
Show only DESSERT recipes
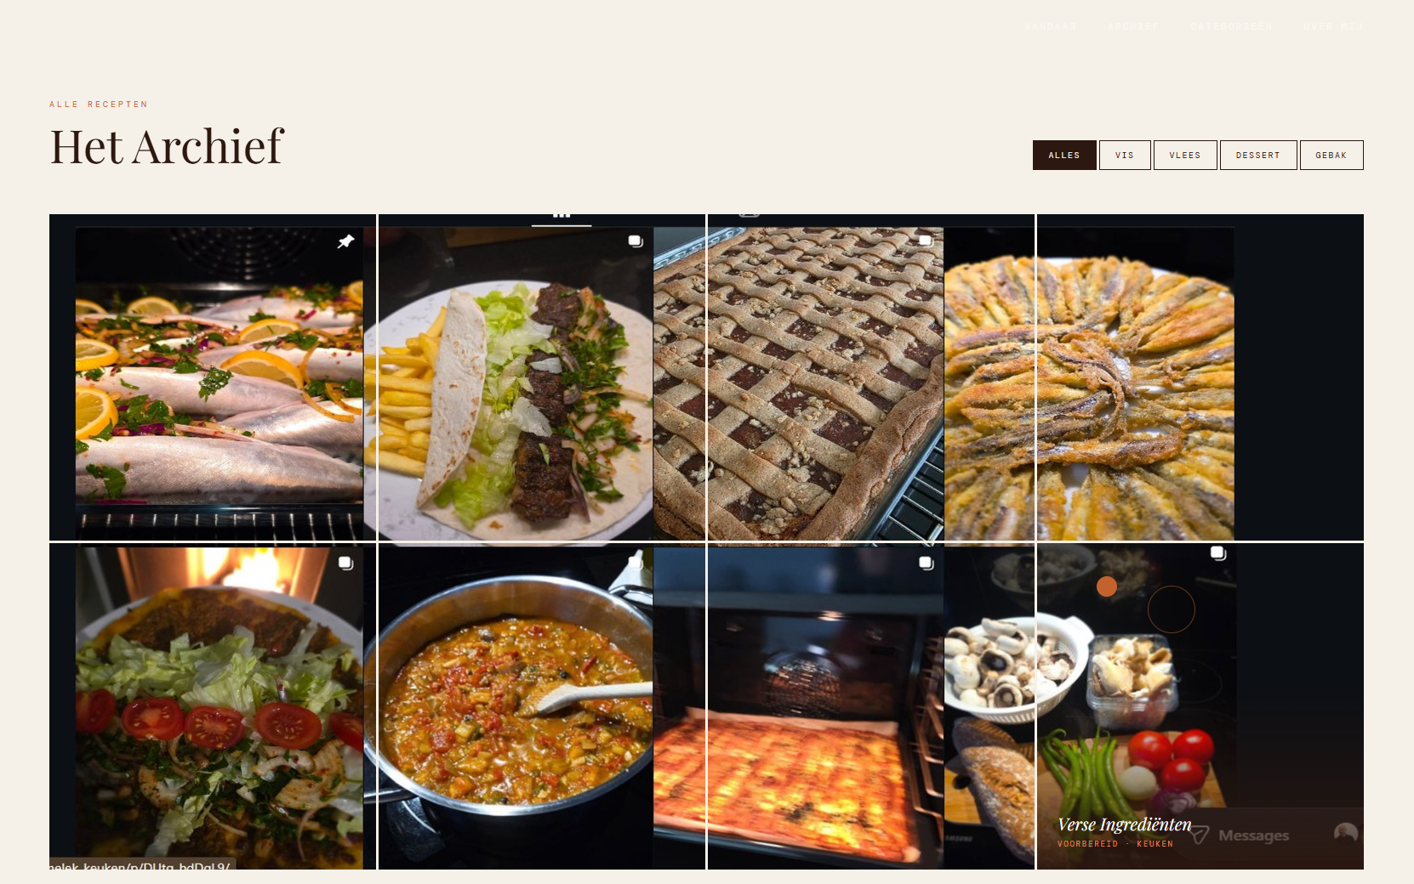(x=1258, y=155)
